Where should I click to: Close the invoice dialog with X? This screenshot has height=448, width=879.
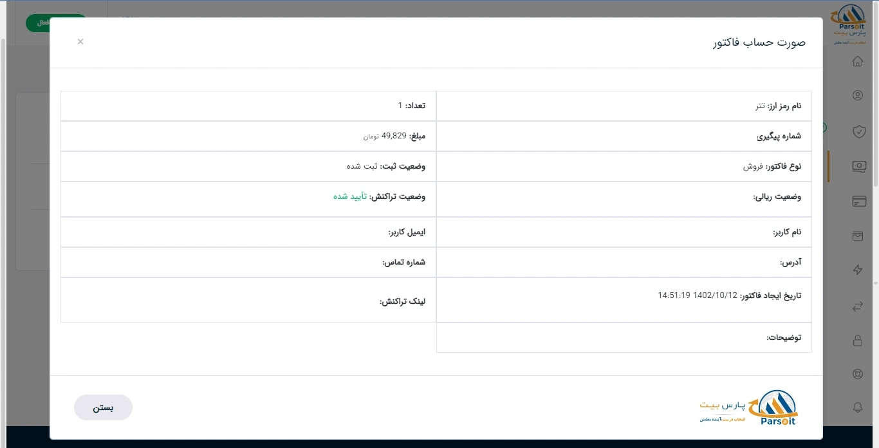pos(80,42)
